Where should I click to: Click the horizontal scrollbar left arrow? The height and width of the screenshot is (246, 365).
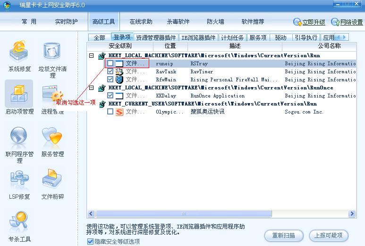pyautogui.click(x=91, y=213)
